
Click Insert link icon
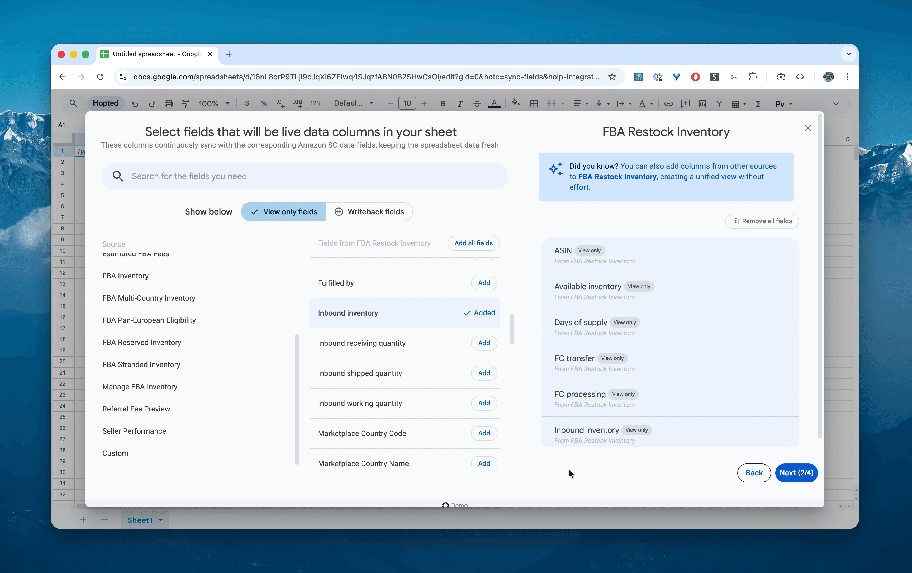coord(668,103)
